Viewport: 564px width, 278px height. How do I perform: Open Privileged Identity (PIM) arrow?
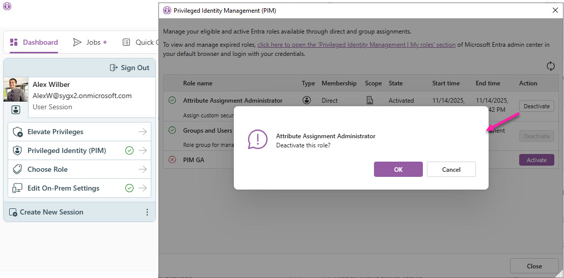pos(143,151)
